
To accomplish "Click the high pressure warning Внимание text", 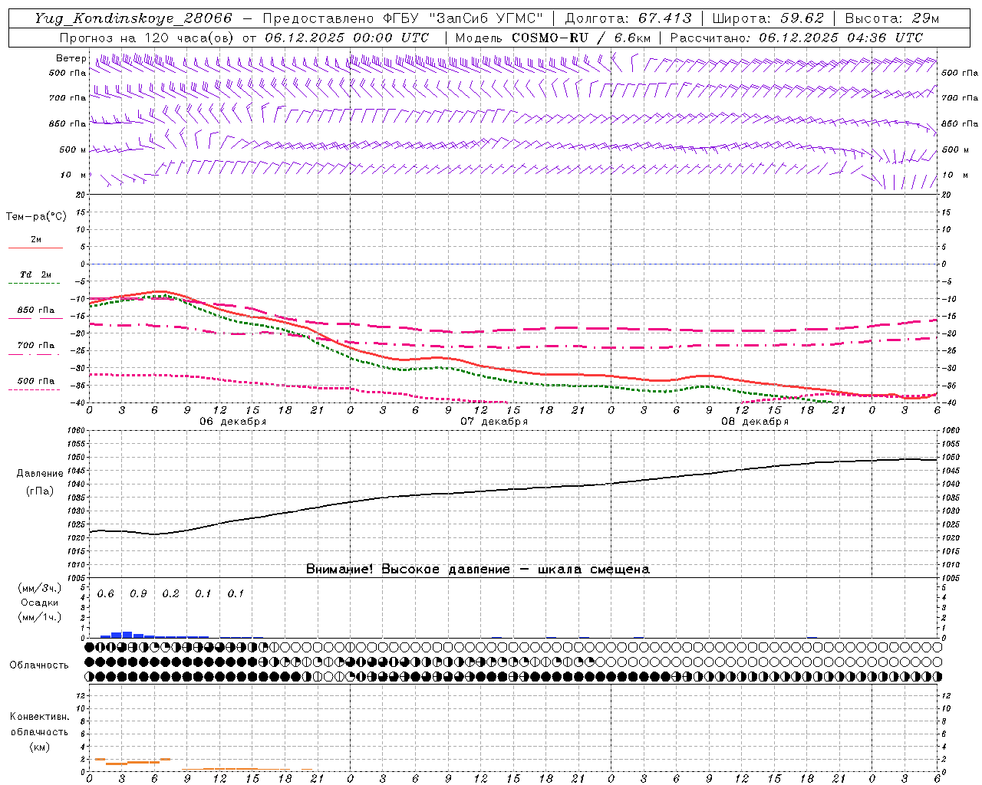I will [x=477, y=569].
